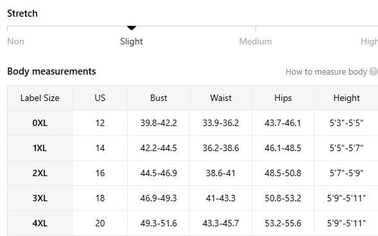The image size is (378, 236).
Task: Click the help question mark icon
Action: 374,71
